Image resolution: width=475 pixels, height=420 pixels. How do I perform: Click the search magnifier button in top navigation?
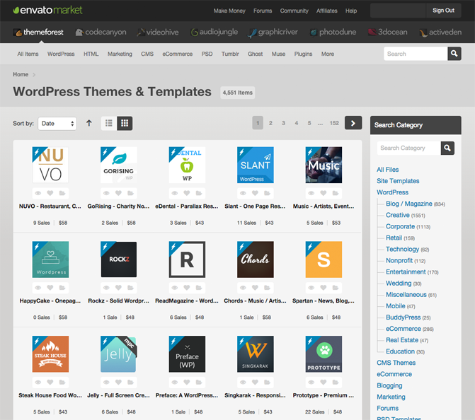(454, 54)
